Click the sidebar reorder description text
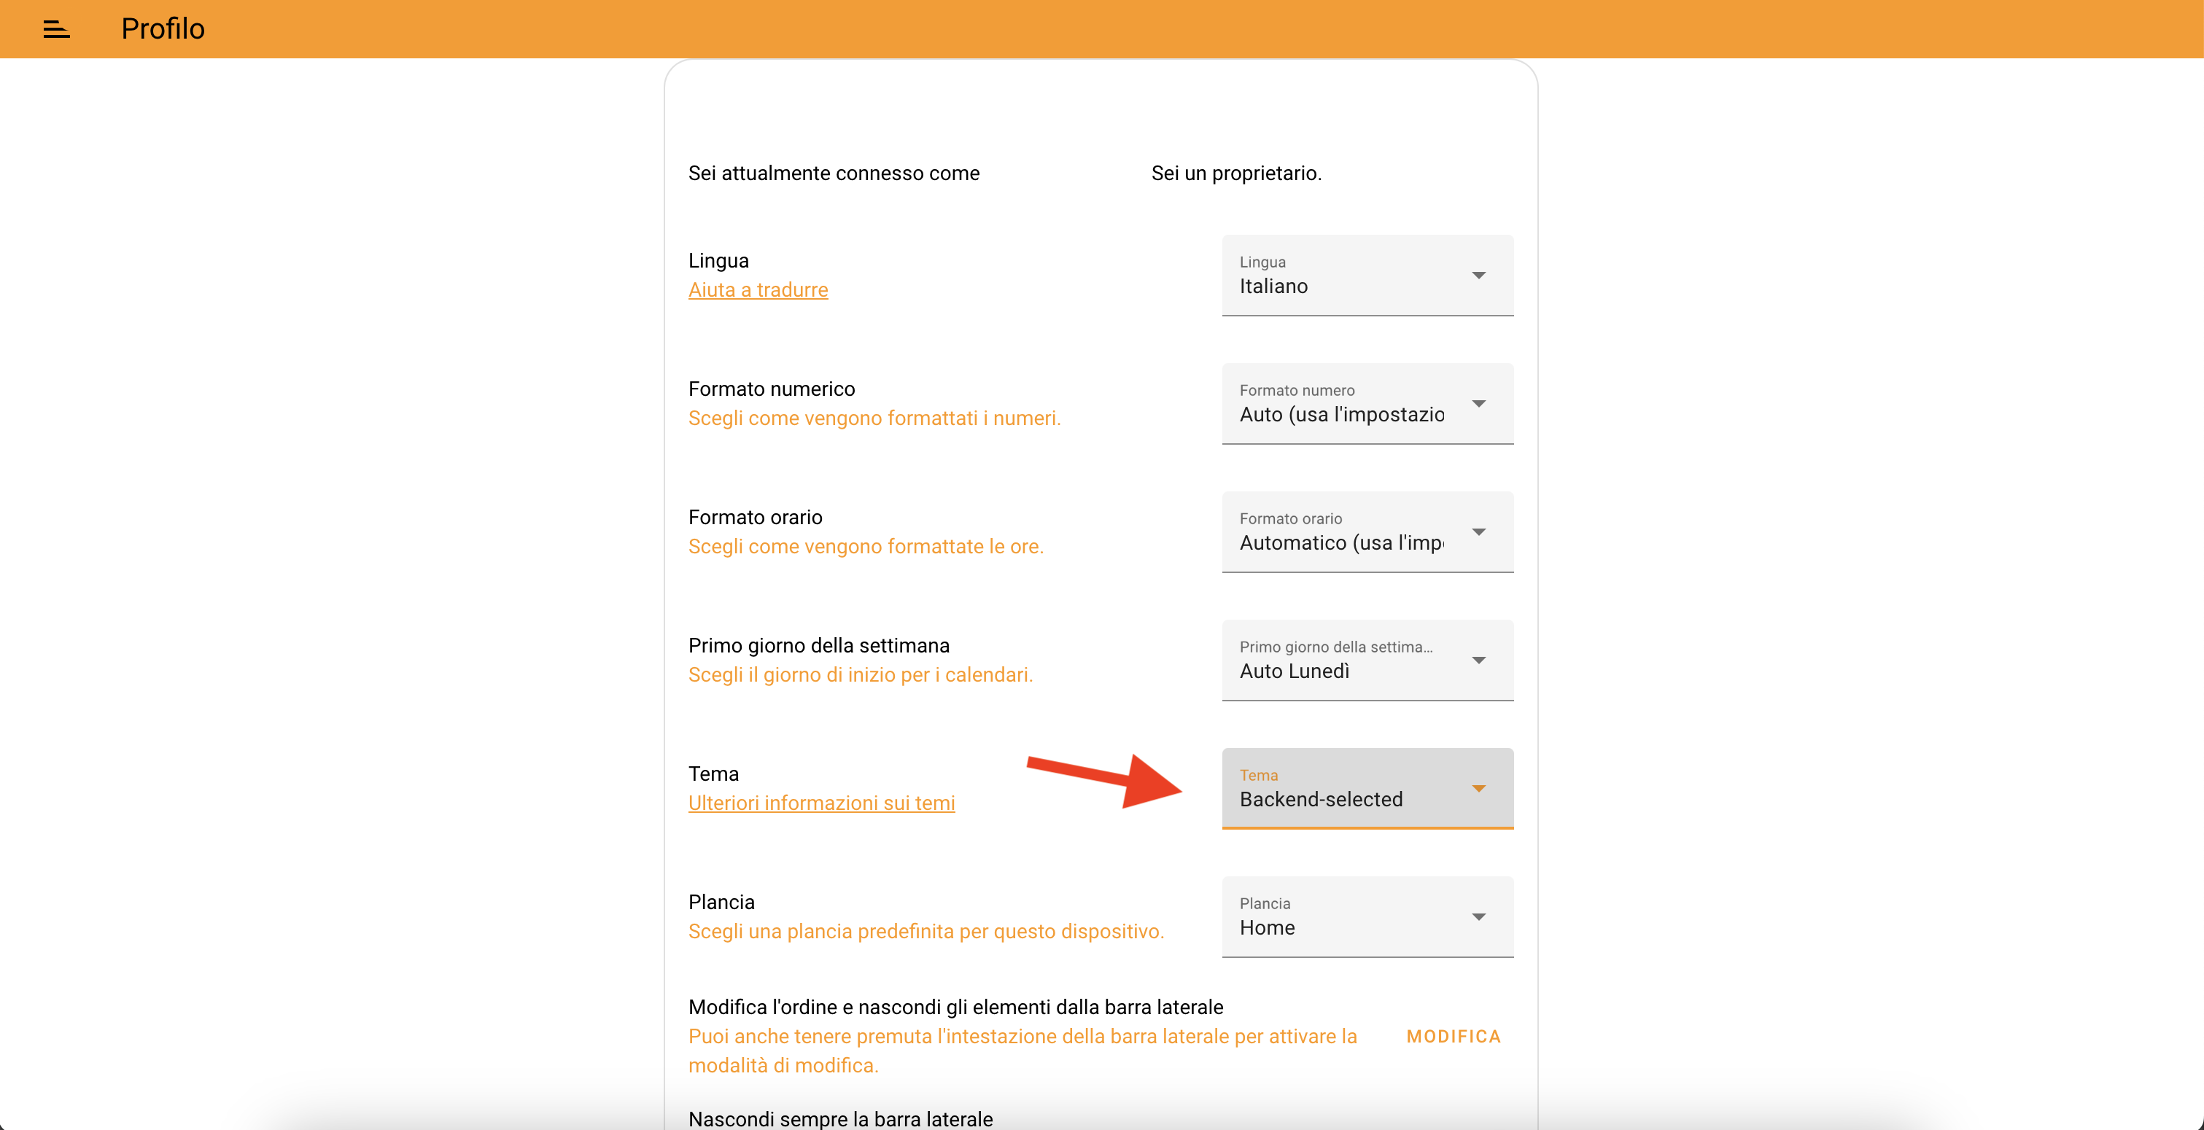 click(x=1023, y=1051)
